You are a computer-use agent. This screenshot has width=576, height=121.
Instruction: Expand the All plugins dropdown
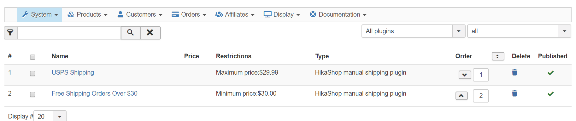[x=413, y=31]
